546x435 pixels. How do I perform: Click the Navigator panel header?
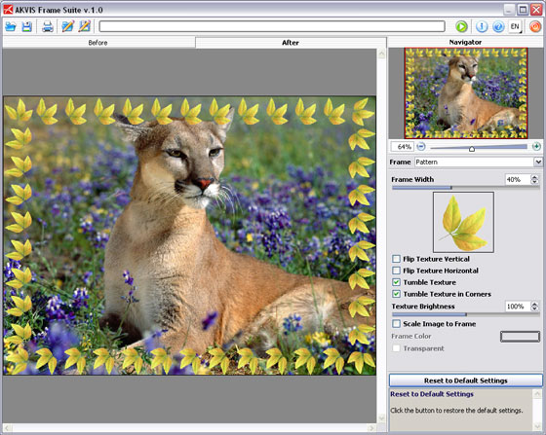click(x=465, y=42)
